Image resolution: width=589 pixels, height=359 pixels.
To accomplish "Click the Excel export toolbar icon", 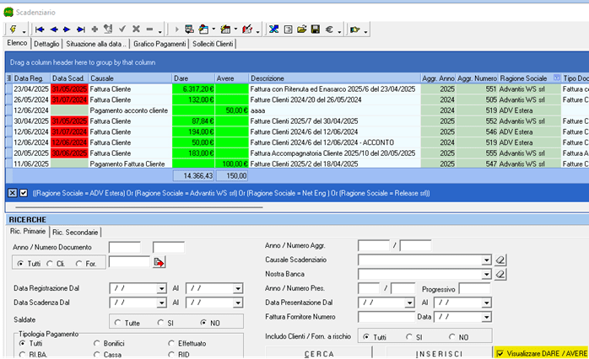I will pyautogui.click(x=273, y=29).
